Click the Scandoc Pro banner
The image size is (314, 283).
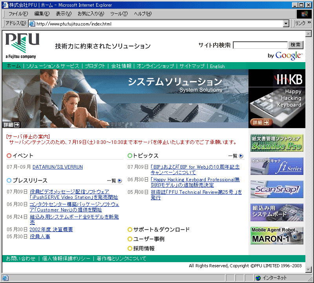pos(277,143)
